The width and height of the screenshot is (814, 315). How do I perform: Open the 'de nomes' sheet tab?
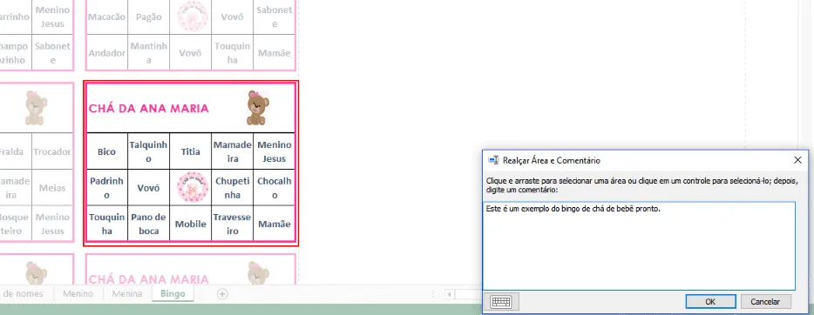(x=23, y=294)
